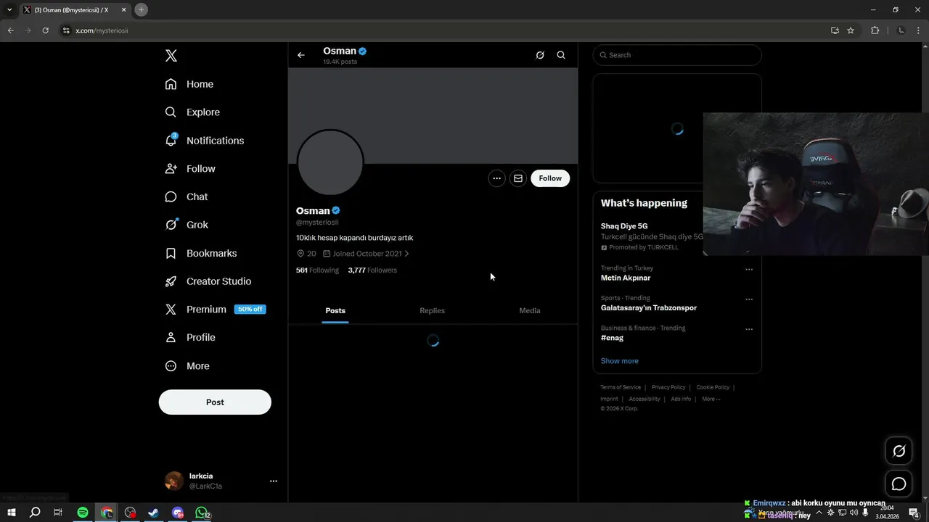Search Osman's posts using magnifier icon
Viewport: 929px width, 522px height.
pos(561,55)
